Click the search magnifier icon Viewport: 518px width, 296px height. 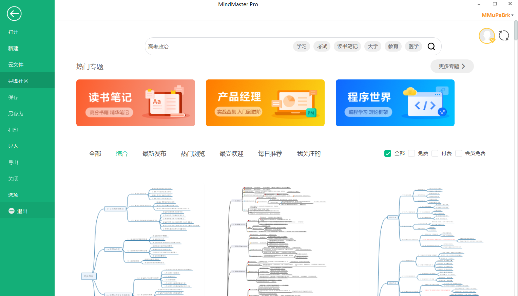tap(431, 47)
